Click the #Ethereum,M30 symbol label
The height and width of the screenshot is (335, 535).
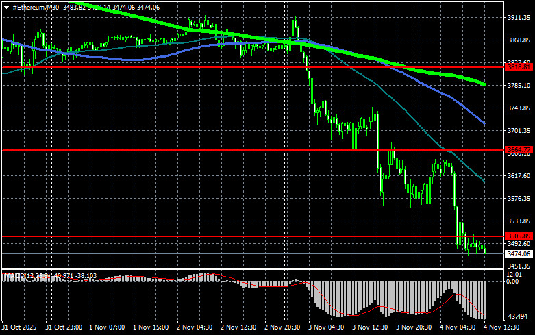pos(33,7)
